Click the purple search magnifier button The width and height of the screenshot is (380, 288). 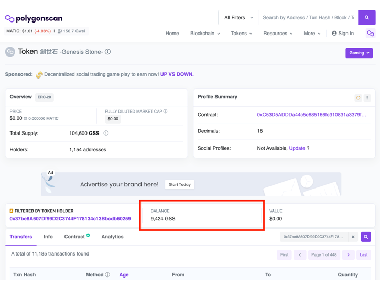[x=366, y=17]
